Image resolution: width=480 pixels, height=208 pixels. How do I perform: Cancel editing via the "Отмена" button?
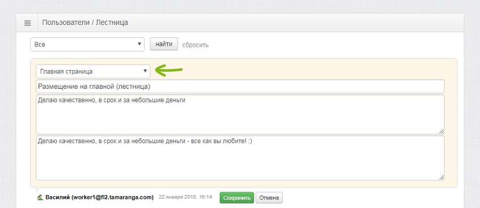click(269, 198)
